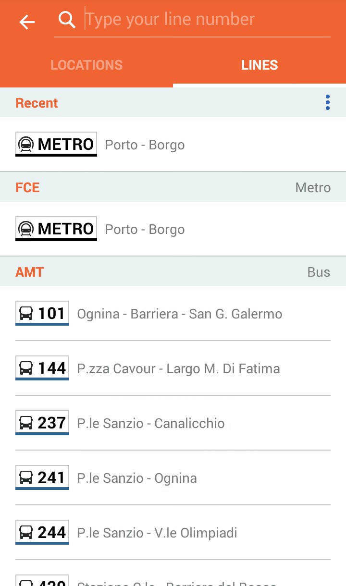Tap the bus 244 line badge

(x=42, y=533)
